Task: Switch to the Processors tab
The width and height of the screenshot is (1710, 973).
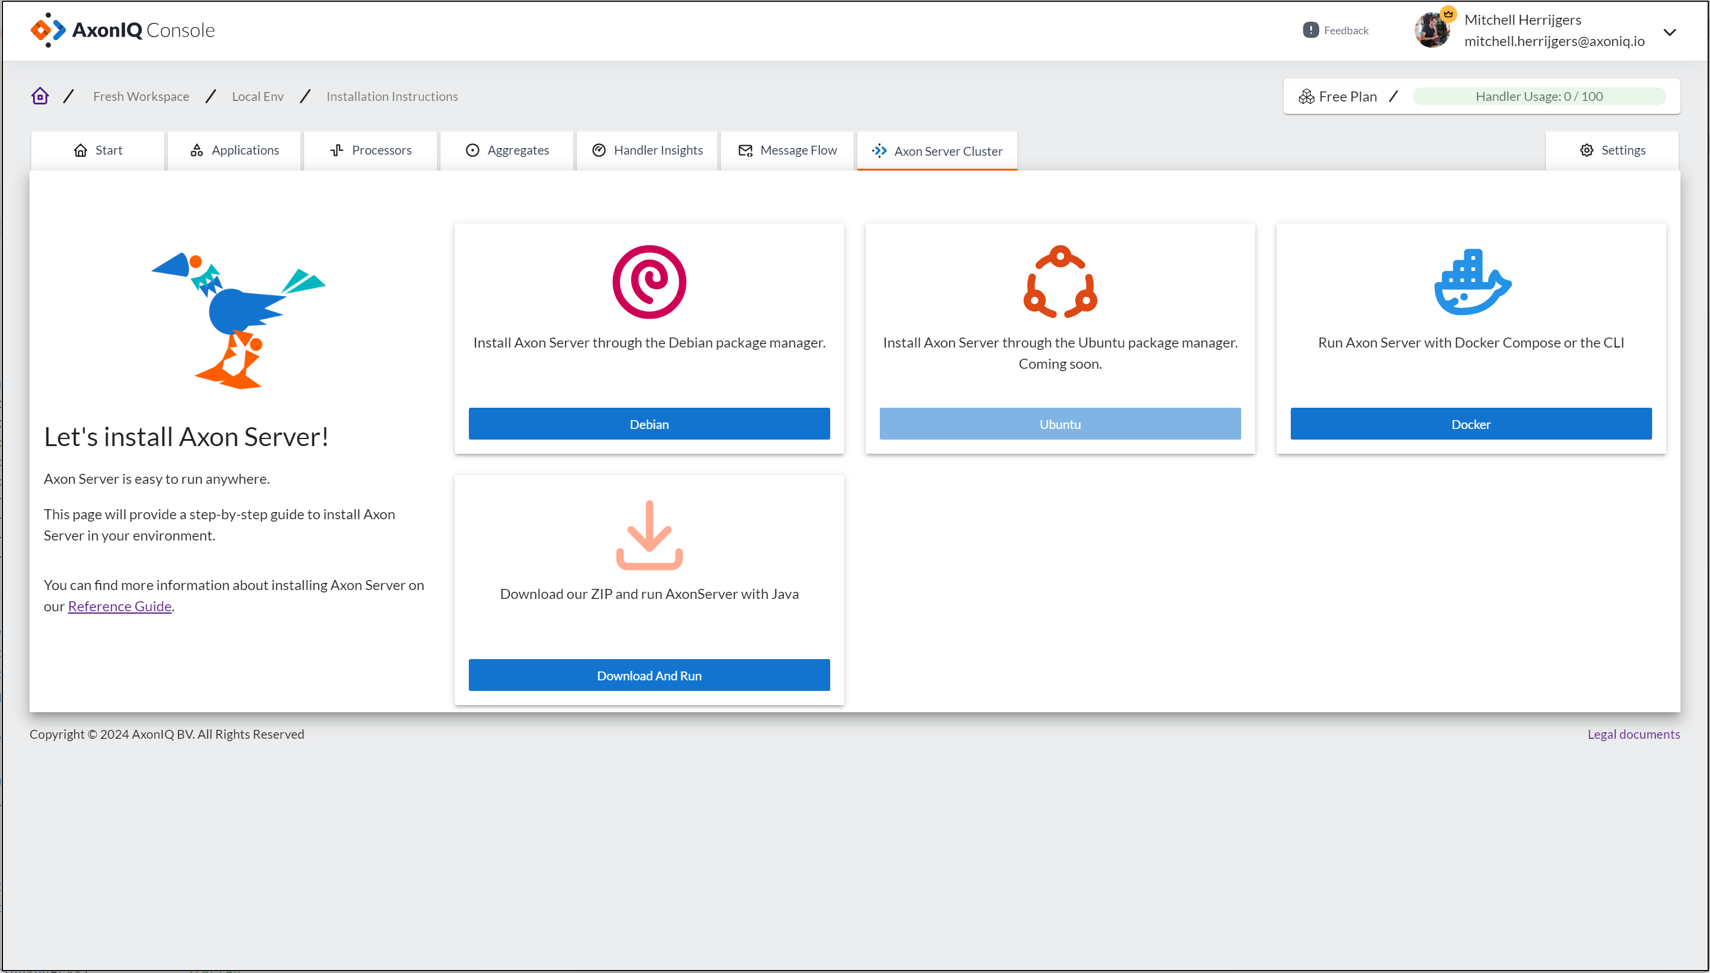Action: tap(370, 150)
